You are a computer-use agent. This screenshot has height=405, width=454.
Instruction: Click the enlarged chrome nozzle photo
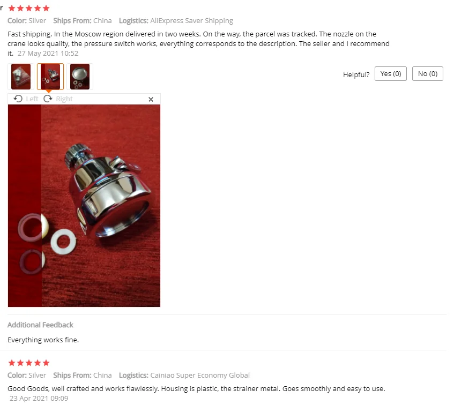pos(84,206)
